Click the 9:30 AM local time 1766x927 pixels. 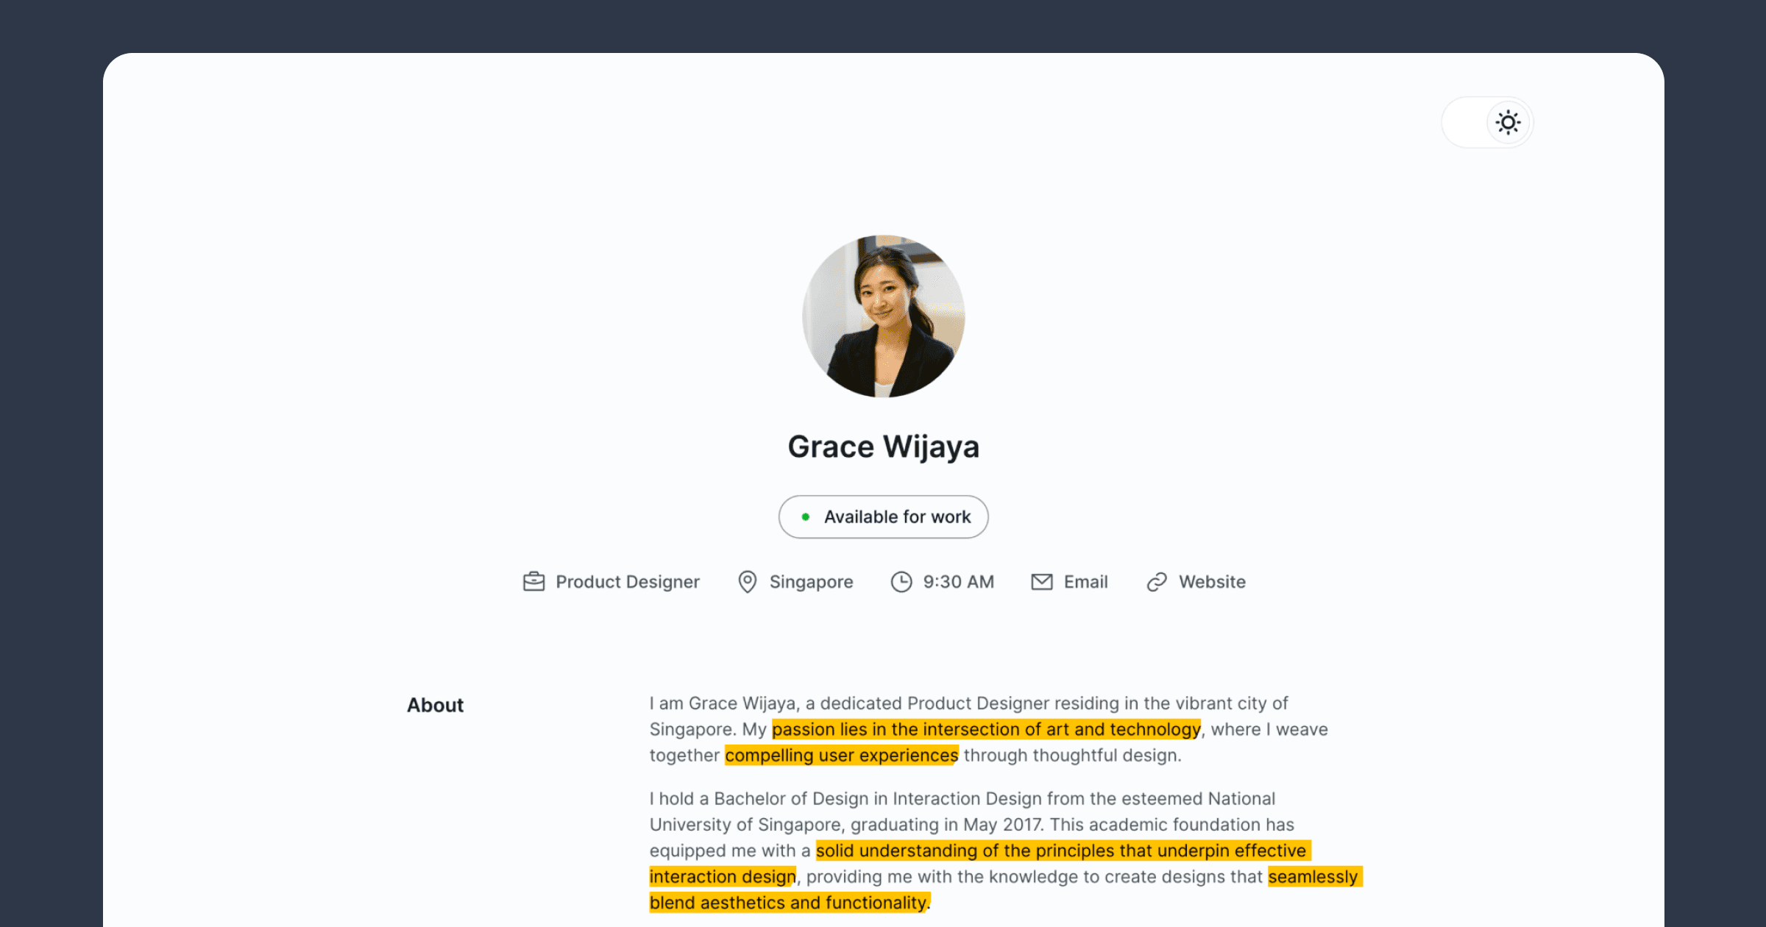click(959, 582)
